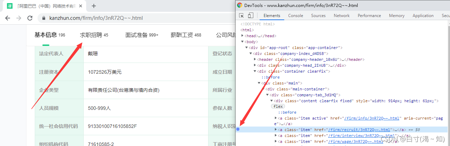
Task: Open the 求职招聘 45 page tab
Action: 94,35
